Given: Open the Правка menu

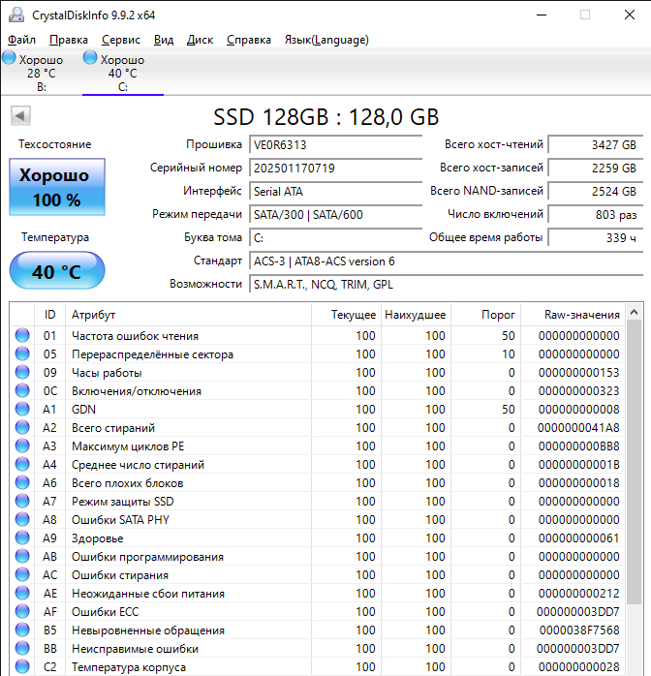Looking at the screenshot, I should click(x=69, y=40).
